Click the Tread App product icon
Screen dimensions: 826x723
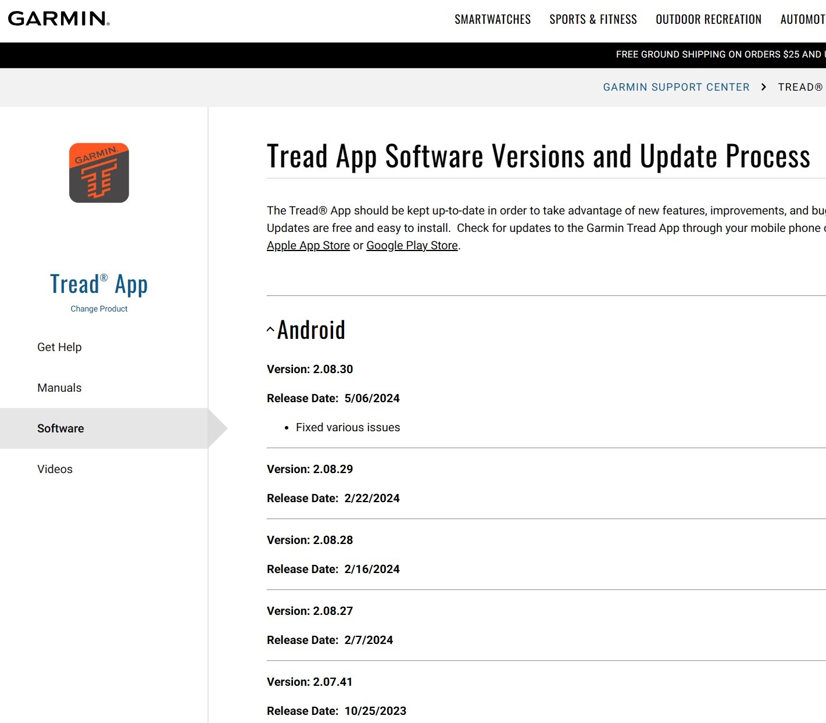(99, 173)
